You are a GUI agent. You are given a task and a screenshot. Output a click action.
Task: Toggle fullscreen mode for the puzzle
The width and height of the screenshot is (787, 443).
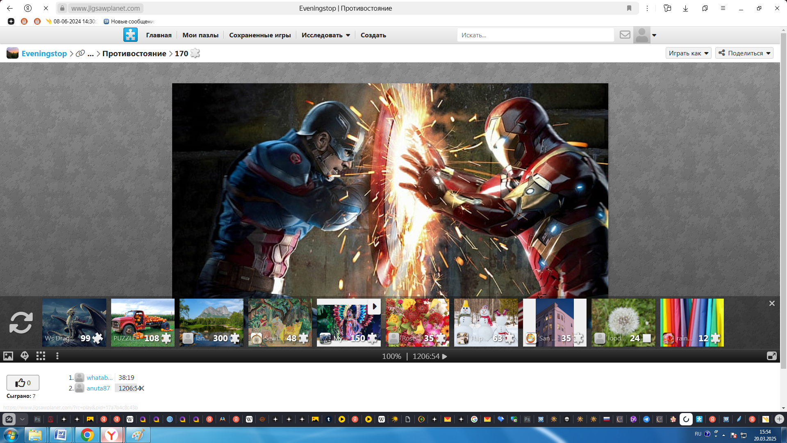click(x=771, y=356)
